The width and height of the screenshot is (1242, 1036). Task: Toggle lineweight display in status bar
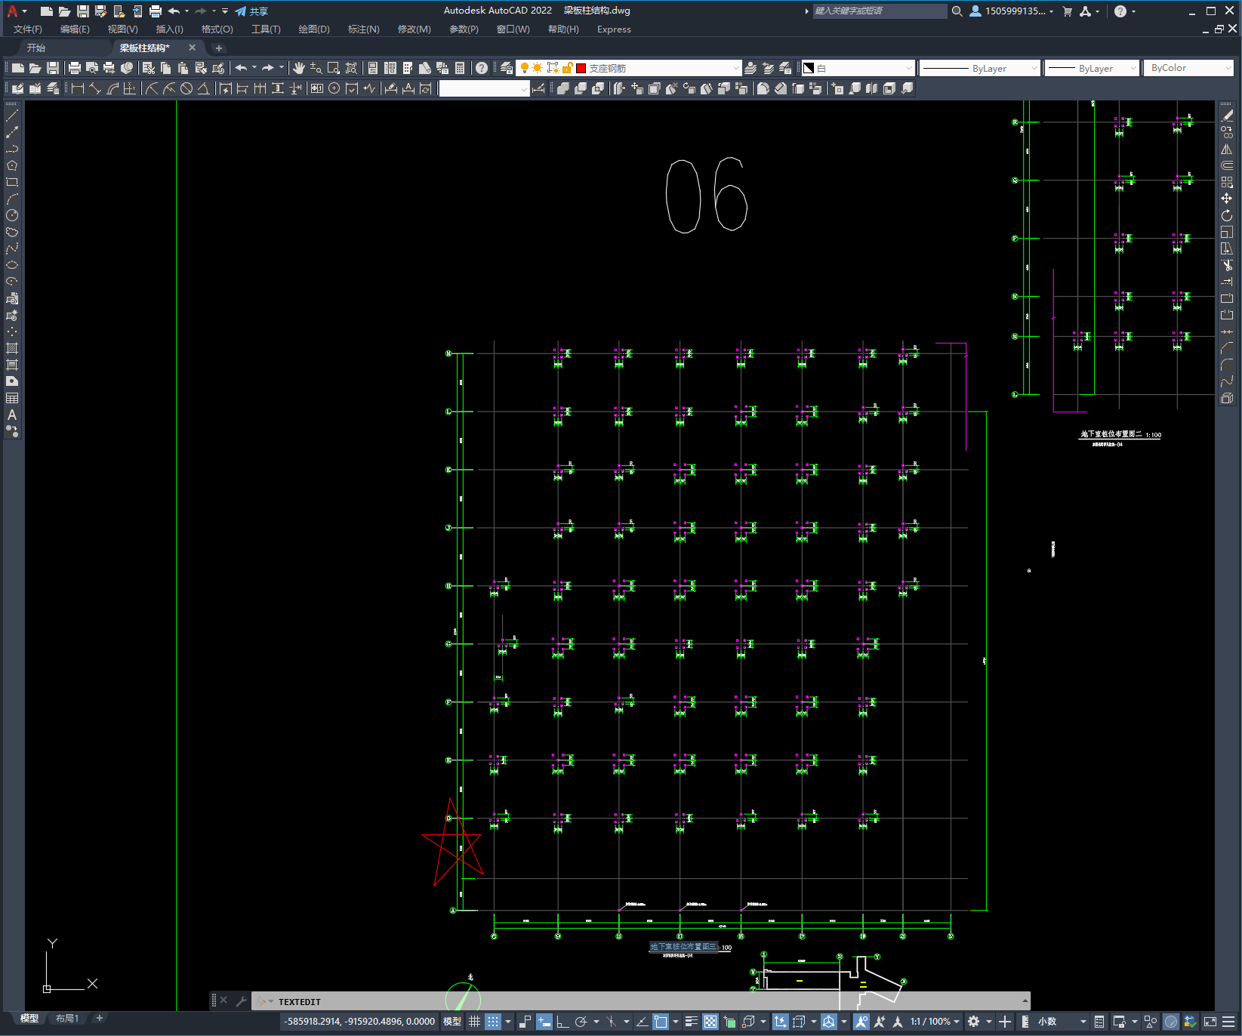[691, 1022]
